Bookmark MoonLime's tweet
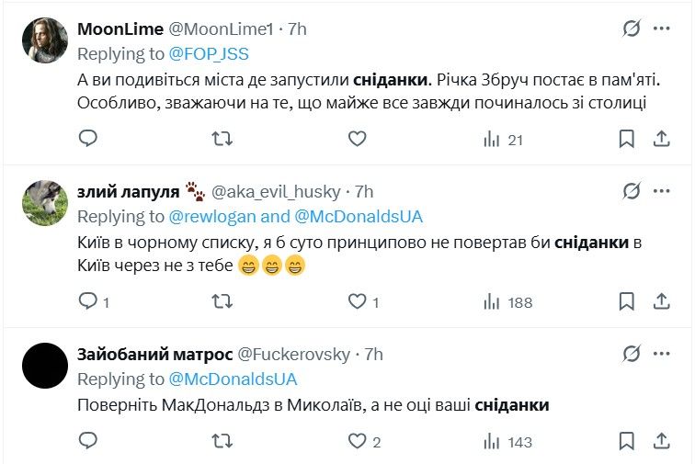695x464 pixels. [x=626, y=139]
